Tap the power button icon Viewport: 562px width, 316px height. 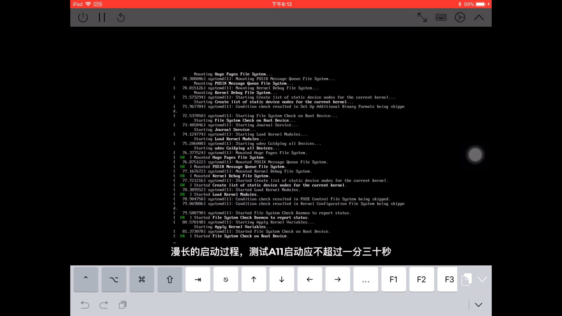click(83, 18)
